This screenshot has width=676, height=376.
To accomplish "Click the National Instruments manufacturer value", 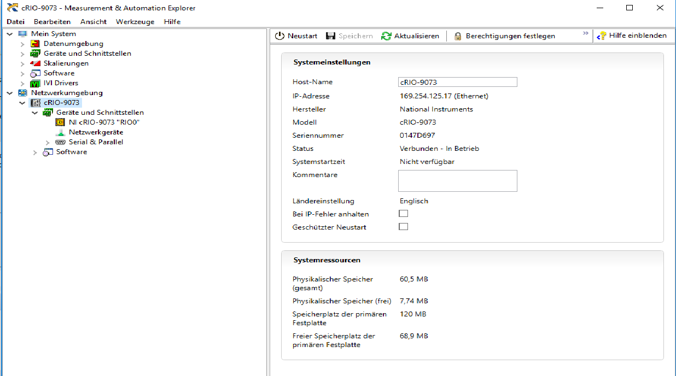I will click(436, 109).
